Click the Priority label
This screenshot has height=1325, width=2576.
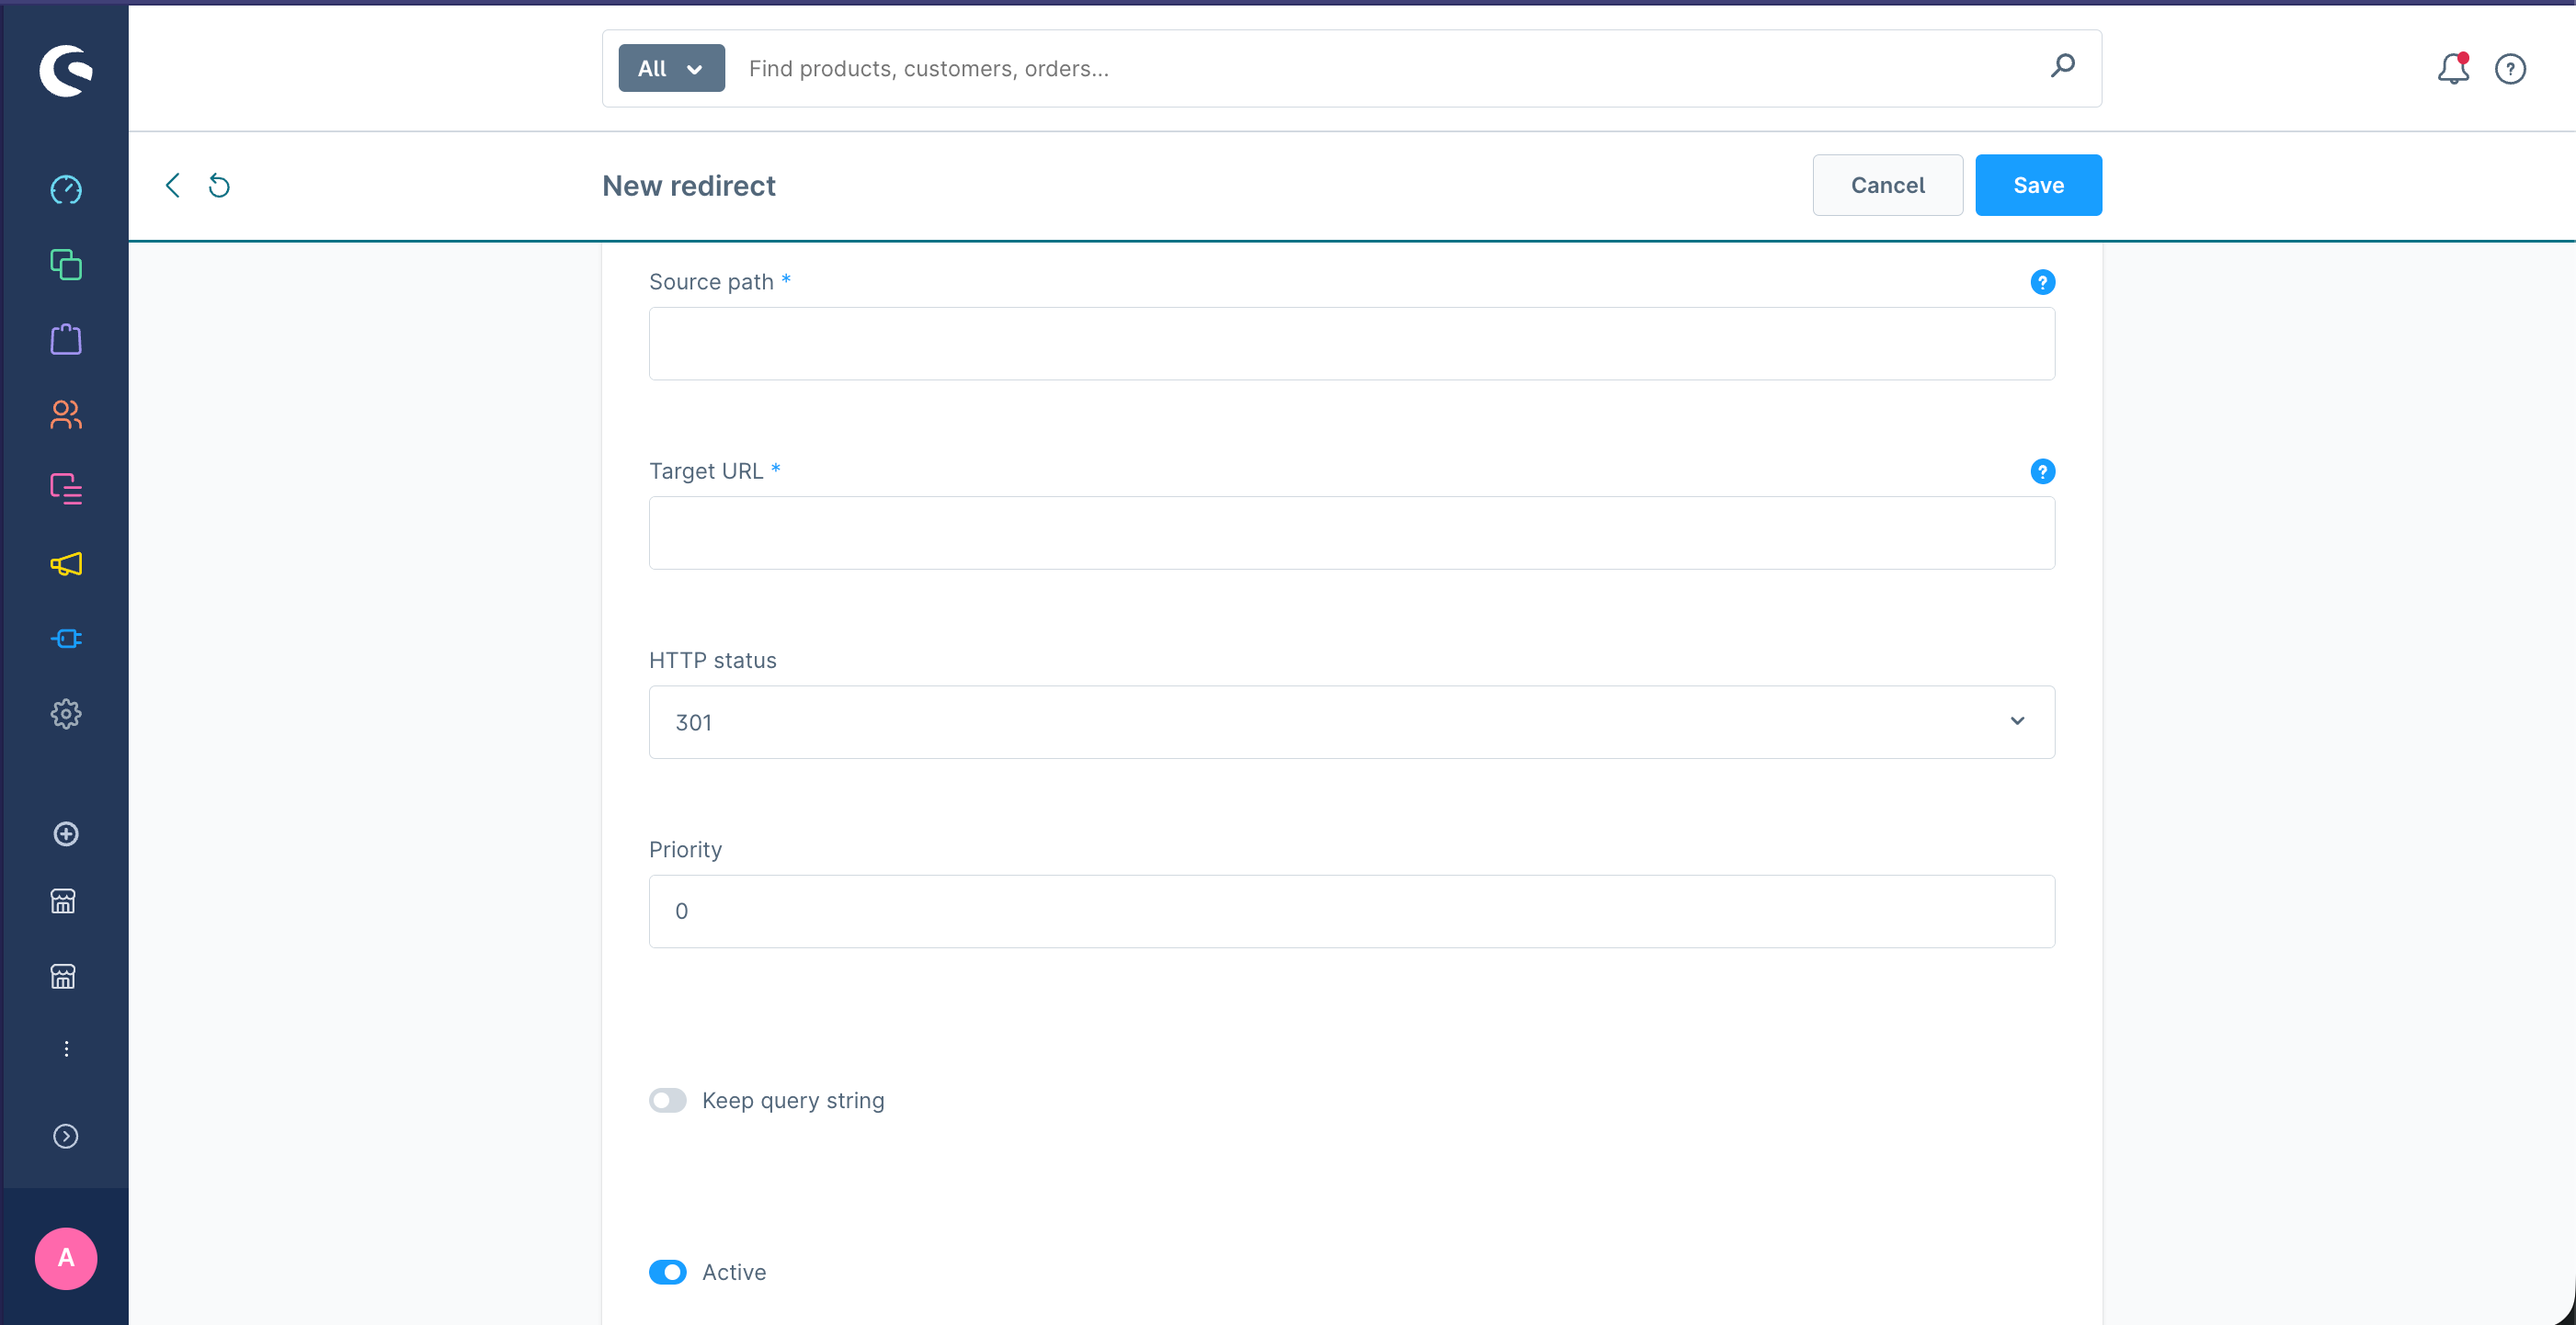pos(685,849)
